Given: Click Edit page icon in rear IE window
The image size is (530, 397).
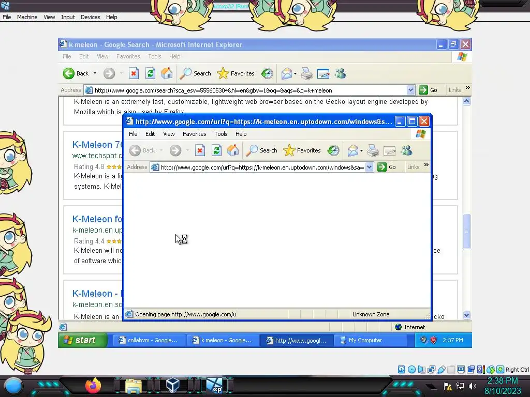Looking at the screenshot, I should [323, 73].
